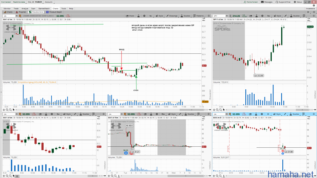Open Drawings menu in UA 1m chart
Screen dimensions: 317x178
click(172, 16)
